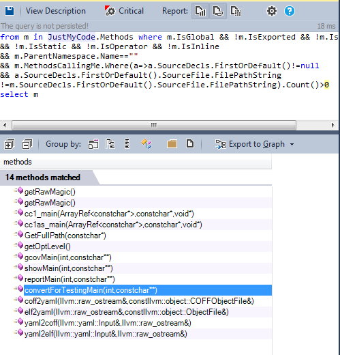
Task: Group by source folder icon
Action: (x=172, y=144)
